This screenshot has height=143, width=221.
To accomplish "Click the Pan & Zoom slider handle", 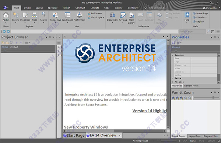I will coord(213,98).
